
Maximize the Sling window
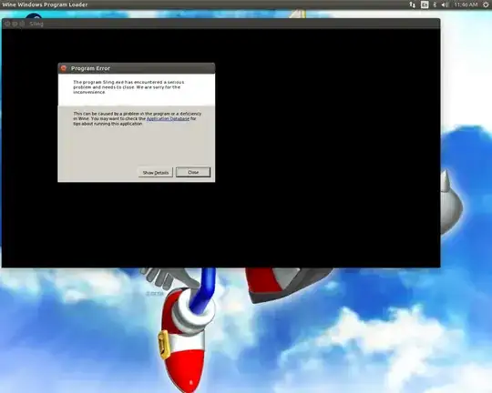tap(22, 24)
